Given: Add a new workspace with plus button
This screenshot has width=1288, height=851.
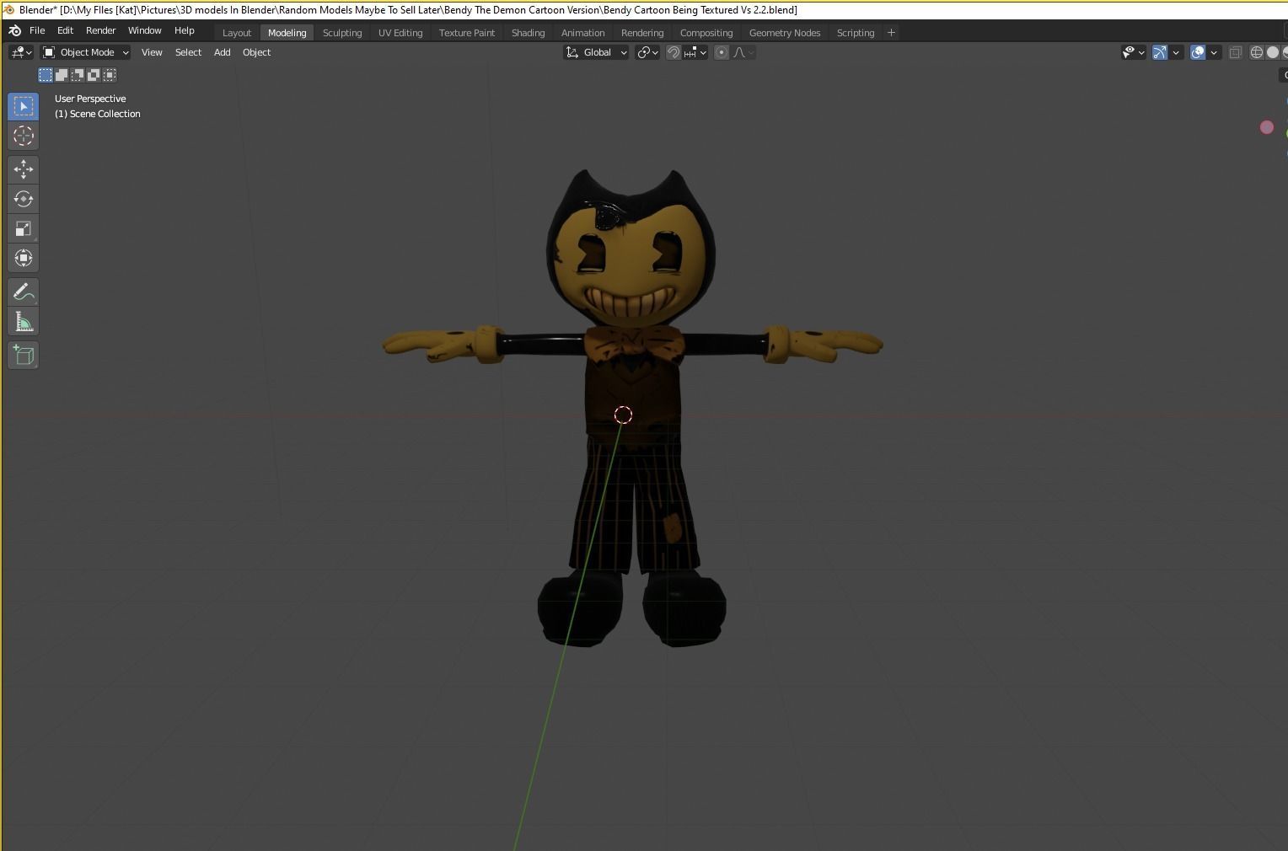Looking at the screenshot, I should pos(891,32).
